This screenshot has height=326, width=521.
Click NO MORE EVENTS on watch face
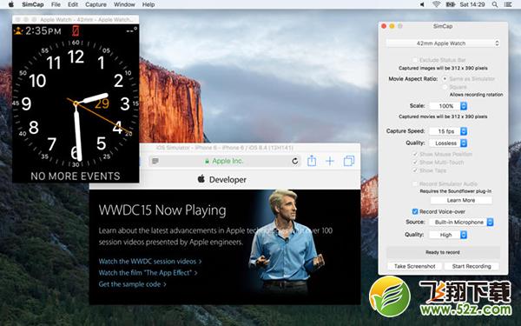point(76,176)
